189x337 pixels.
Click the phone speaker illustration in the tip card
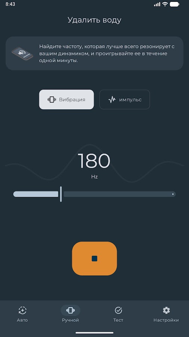pos(22,54)
